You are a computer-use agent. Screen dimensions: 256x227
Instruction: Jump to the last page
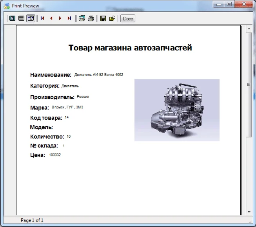tap(69, 18)
